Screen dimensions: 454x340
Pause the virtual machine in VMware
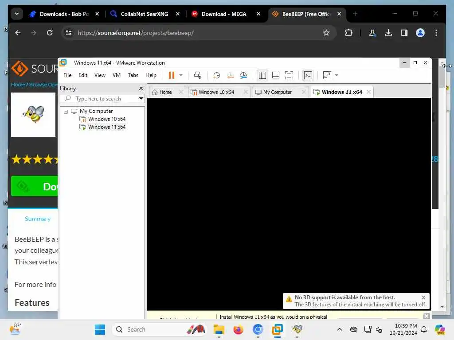[172, 75]
